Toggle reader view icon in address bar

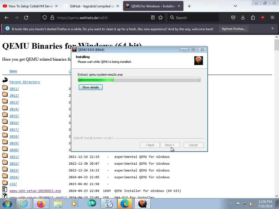click(153, 17)
